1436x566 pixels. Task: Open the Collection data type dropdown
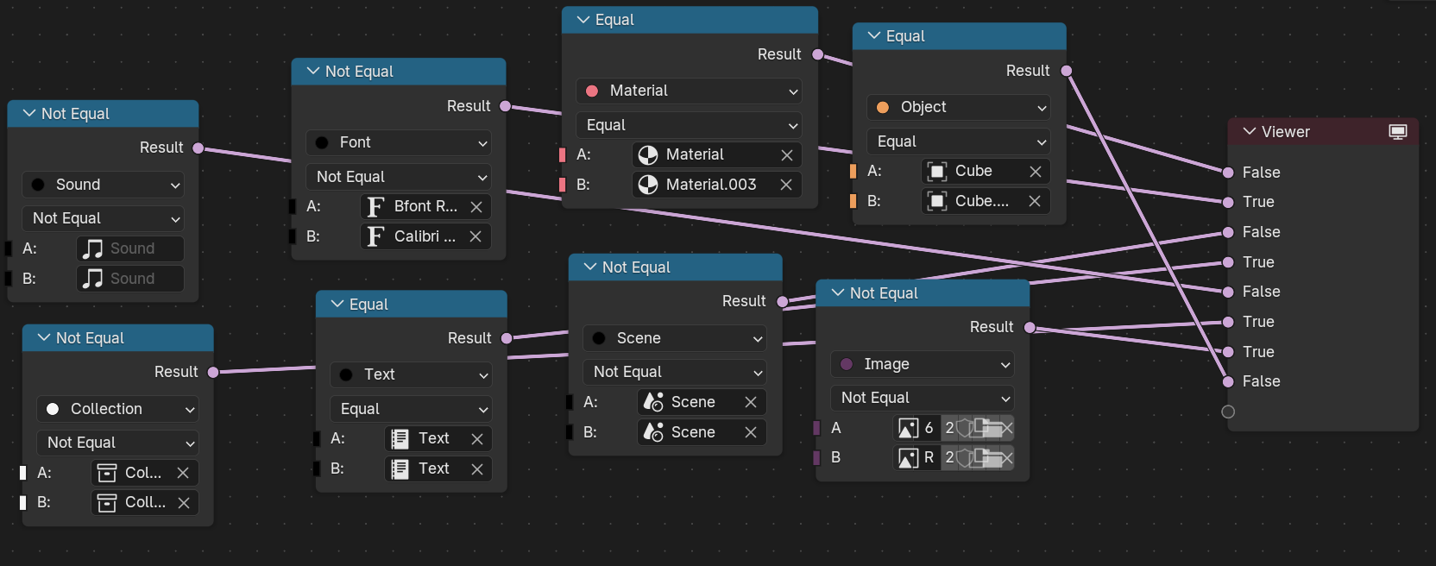(x=117, y=409)
